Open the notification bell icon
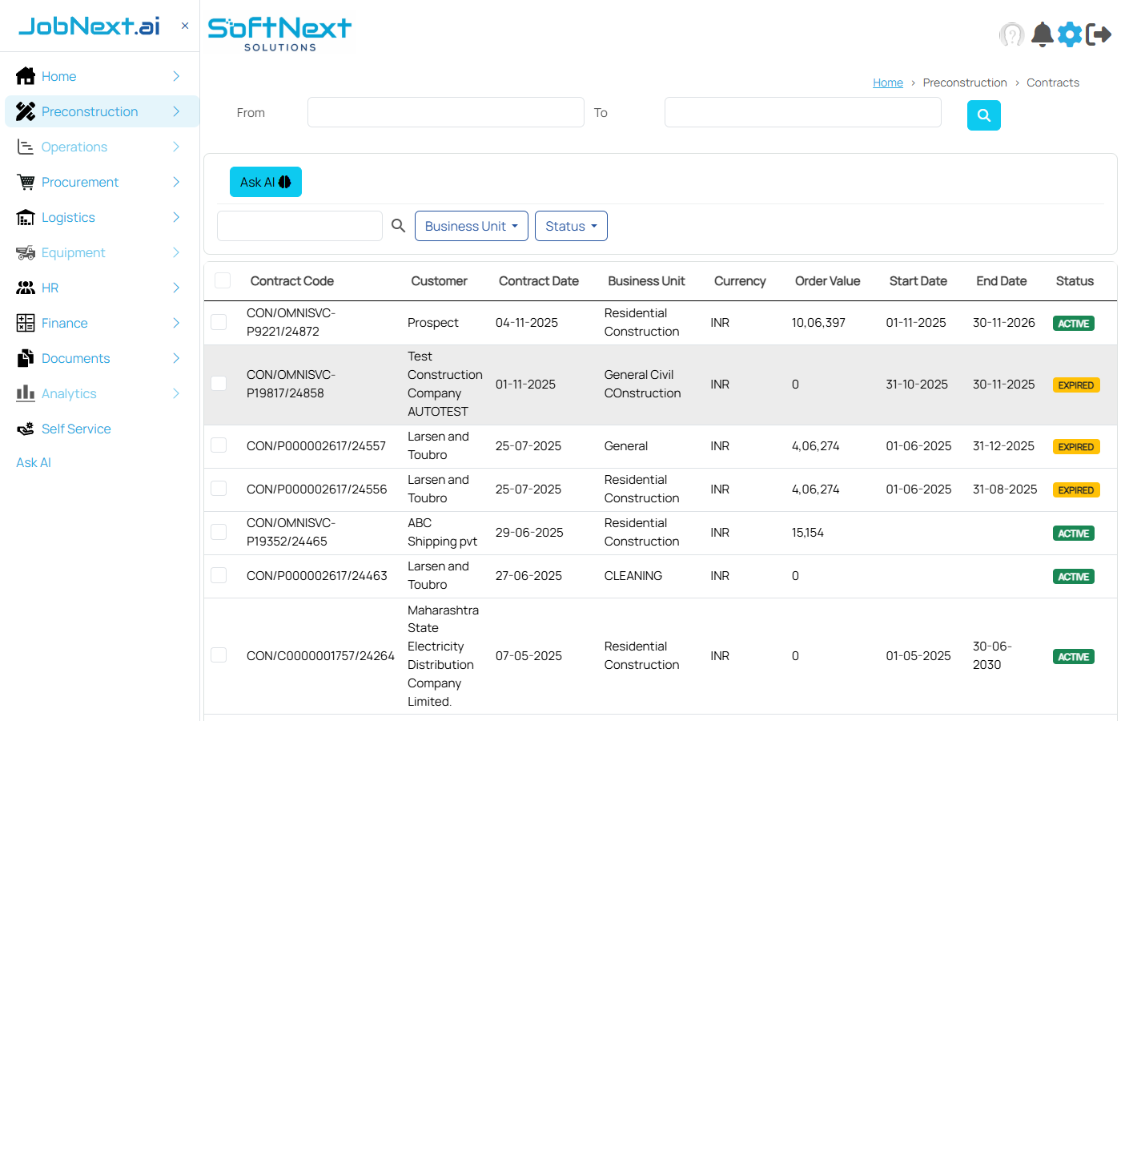 (1042, 34)
